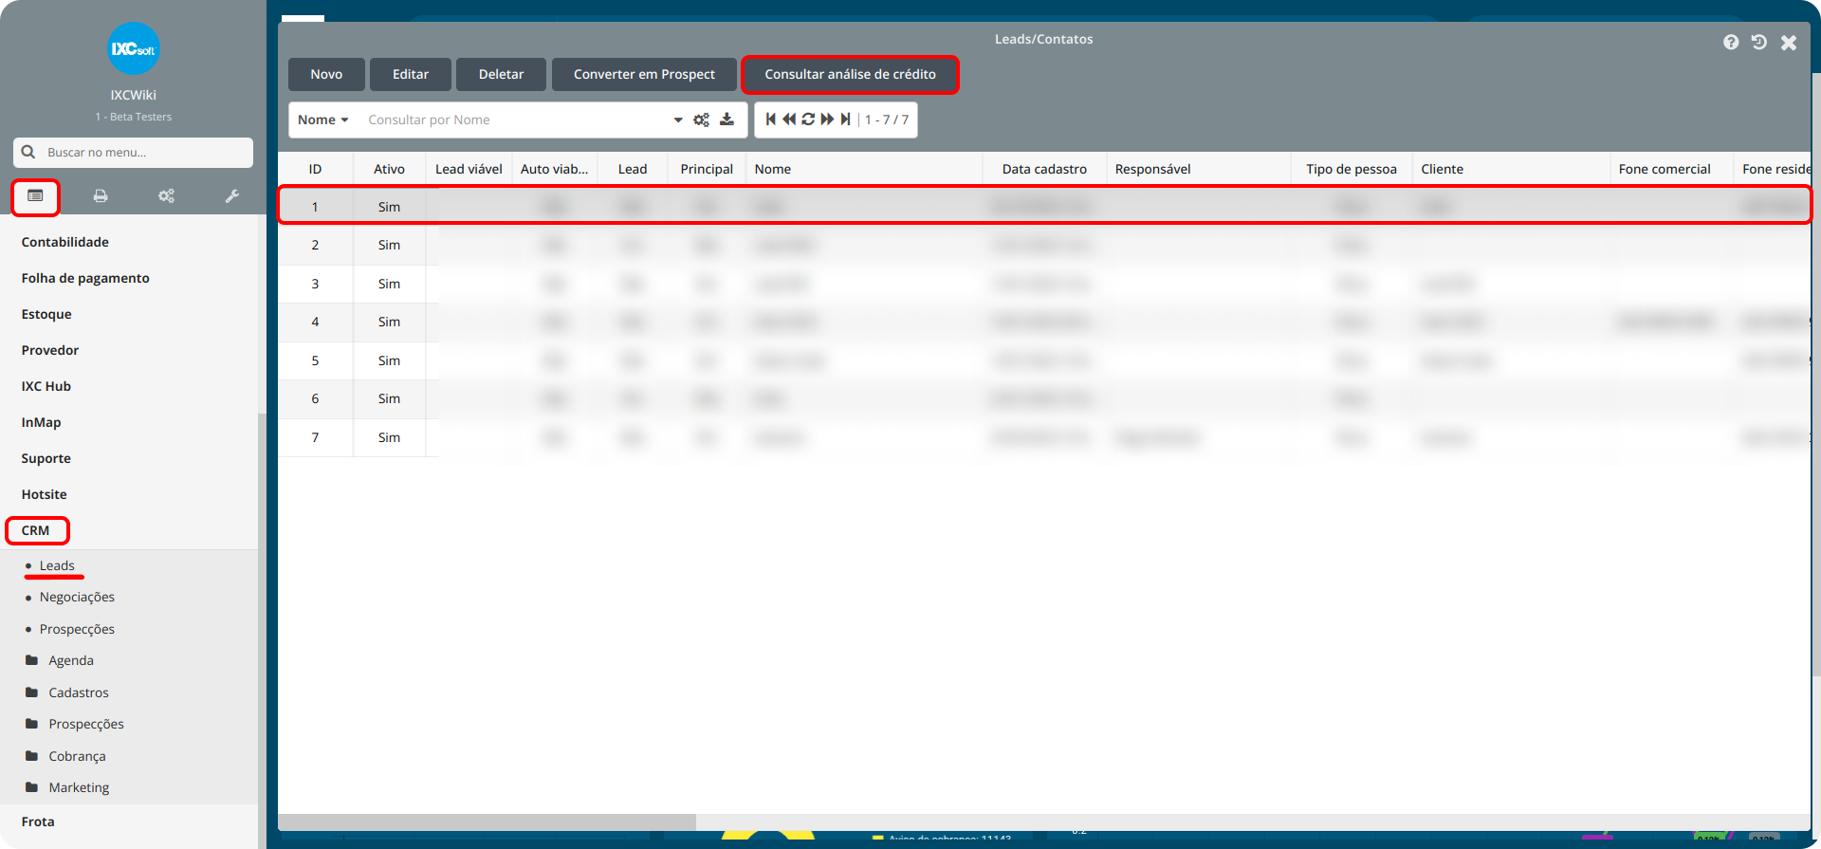Select the lead row with ID 3

[x=1044, y=284]
